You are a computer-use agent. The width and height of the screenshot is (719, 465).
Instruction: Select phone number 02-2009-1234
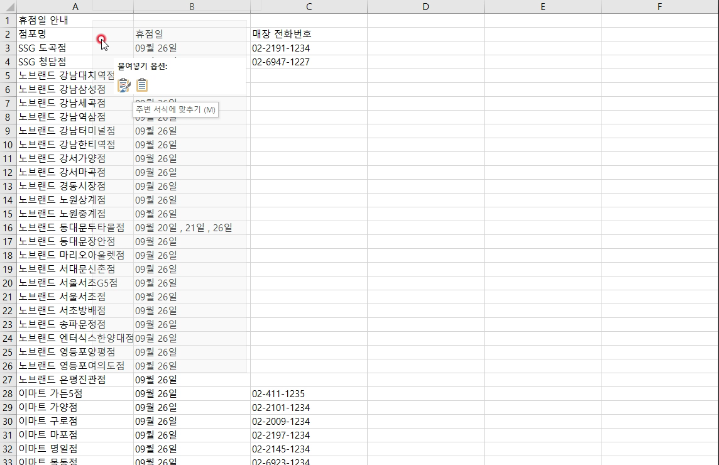[309, 422]
